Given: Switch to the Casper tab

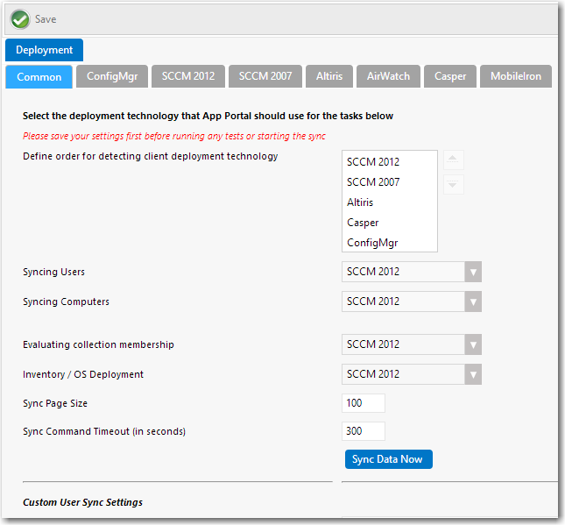Looking at the screenshot, I should click(450, 76).
